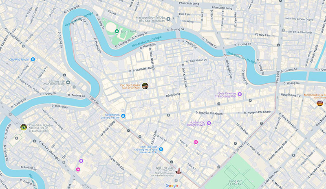Open the 30Shine Phan Đình Phùng marker

point(68,83)
